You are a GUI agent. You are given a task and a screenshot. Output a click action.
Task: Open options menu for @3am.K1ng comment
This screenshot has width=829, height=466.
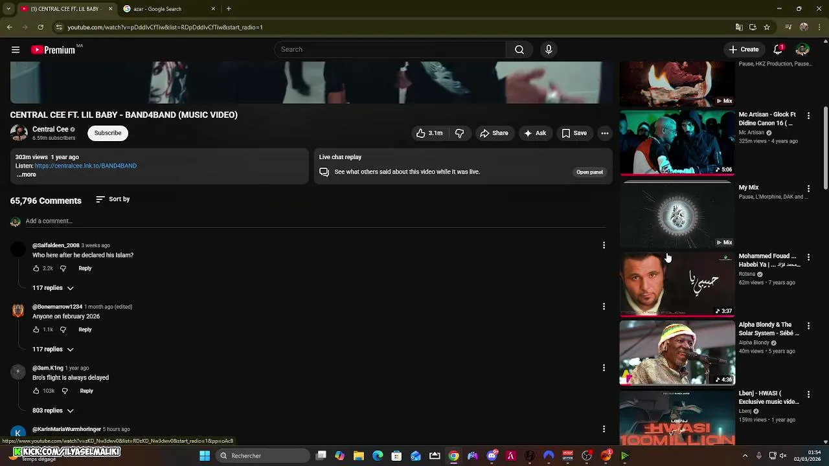tap(604, 368)
